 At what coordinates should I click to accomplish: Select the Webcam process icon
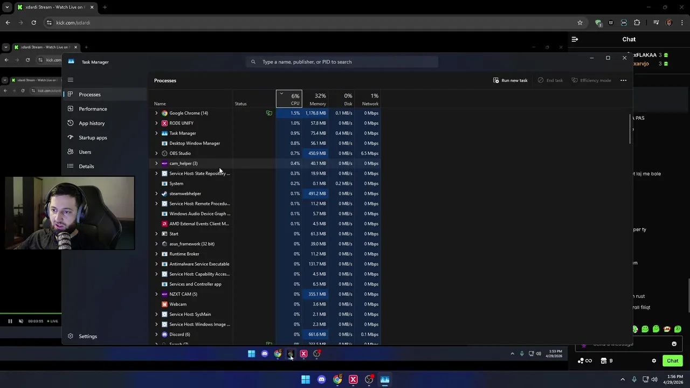click(164, 304)
